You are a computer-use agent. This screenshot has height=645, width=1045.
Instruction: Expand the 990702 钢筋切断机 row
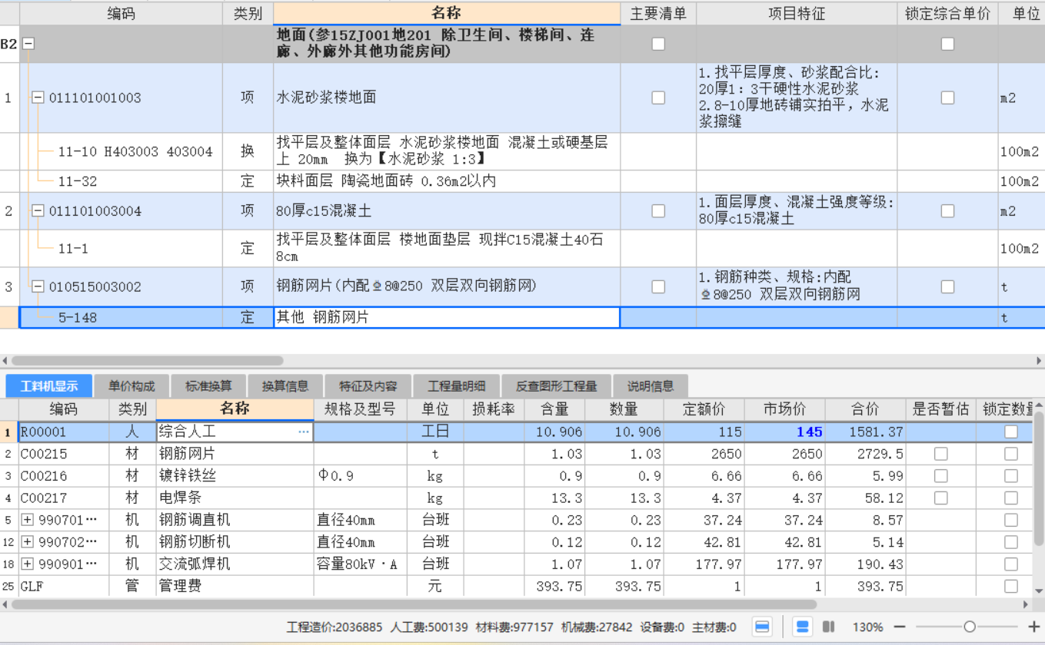28,542
